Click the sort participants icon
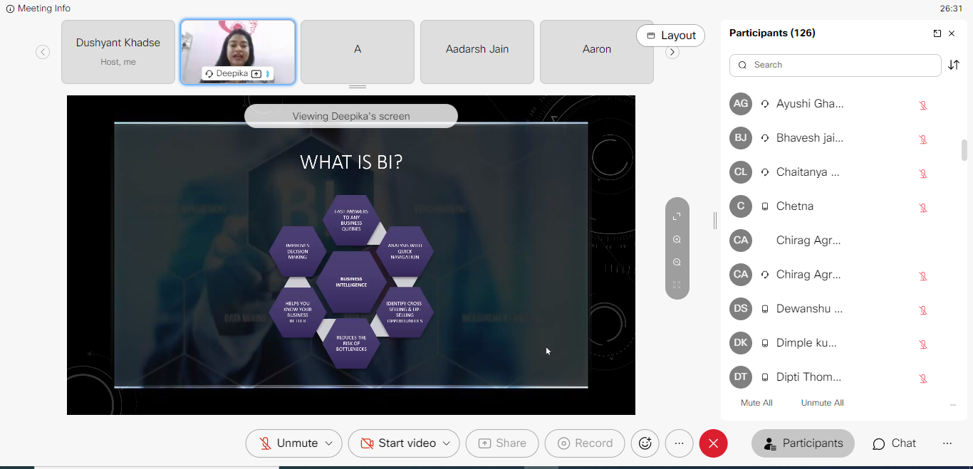 pyautogui.click(x=954, y=65)
